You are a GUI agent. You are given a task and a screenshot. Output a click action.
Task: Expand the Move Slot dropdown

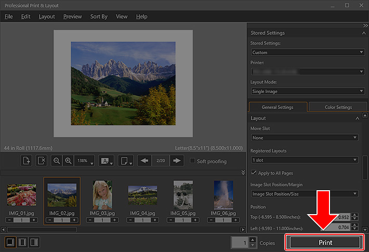304,138
